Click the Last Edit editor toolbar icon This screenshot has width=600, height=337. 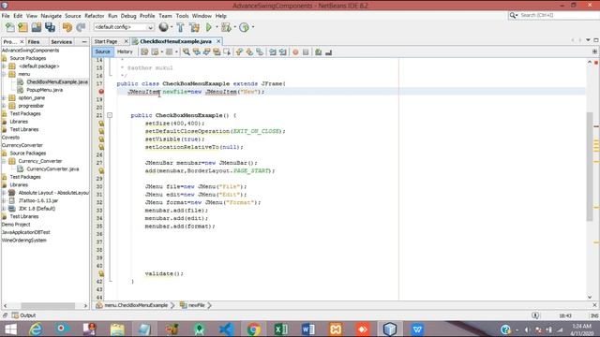144,52
